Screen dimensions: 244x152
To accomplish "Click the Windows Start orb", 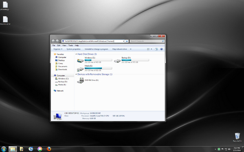I will 4,149.
